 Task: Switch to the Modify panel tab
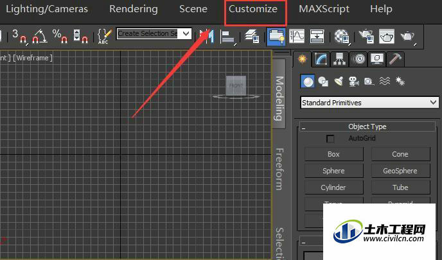pos(321,59)
